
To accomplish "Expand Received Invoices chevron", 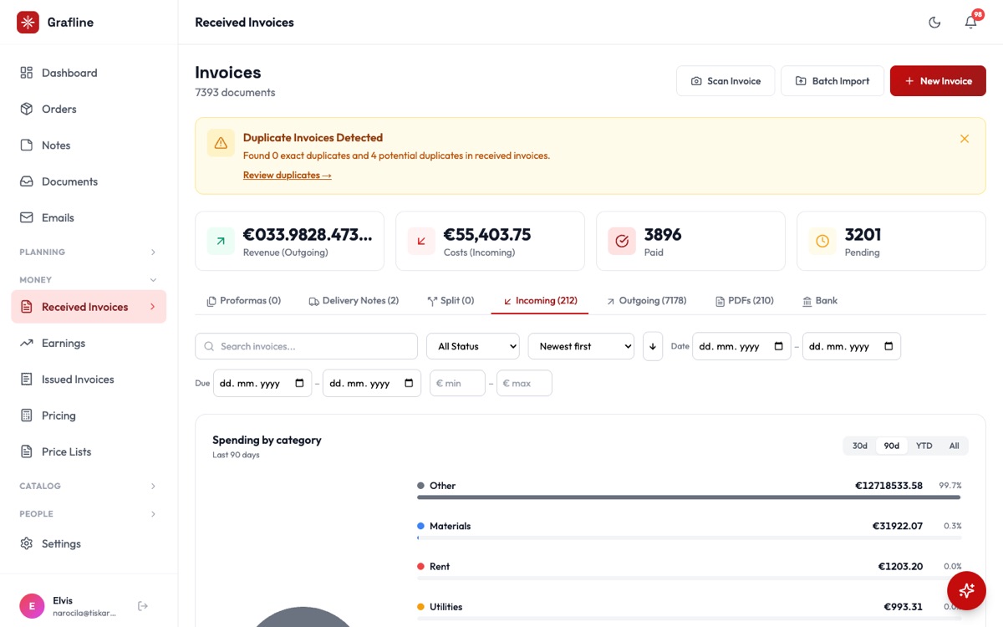I will pos(152,307).
